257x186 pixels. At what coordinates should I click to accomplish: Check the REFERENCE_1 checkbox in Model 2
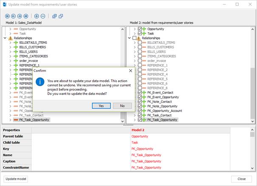(140, 65)
